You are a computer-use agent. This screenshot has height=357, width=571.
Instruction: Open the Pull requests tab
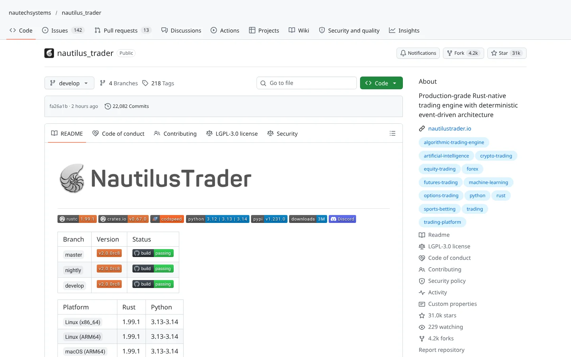(123, 31)
